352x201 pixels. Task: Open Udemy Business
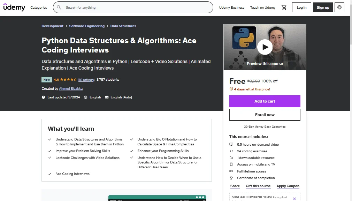click(x=232, y=7)
